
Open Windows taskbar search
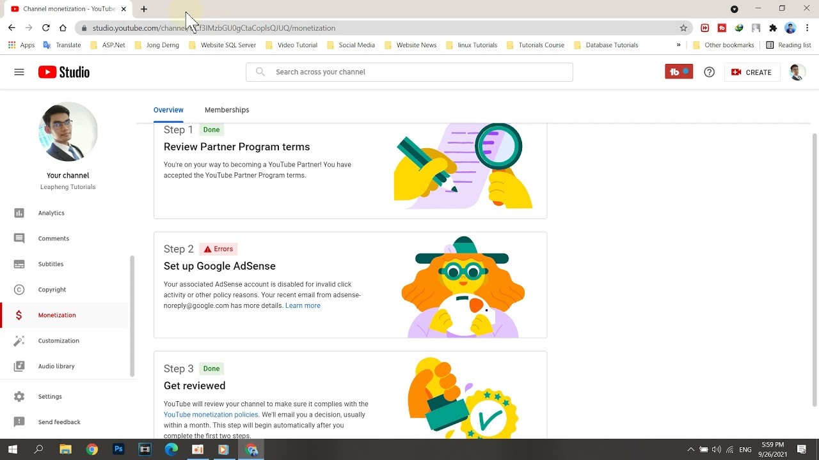tap(38, 450)
